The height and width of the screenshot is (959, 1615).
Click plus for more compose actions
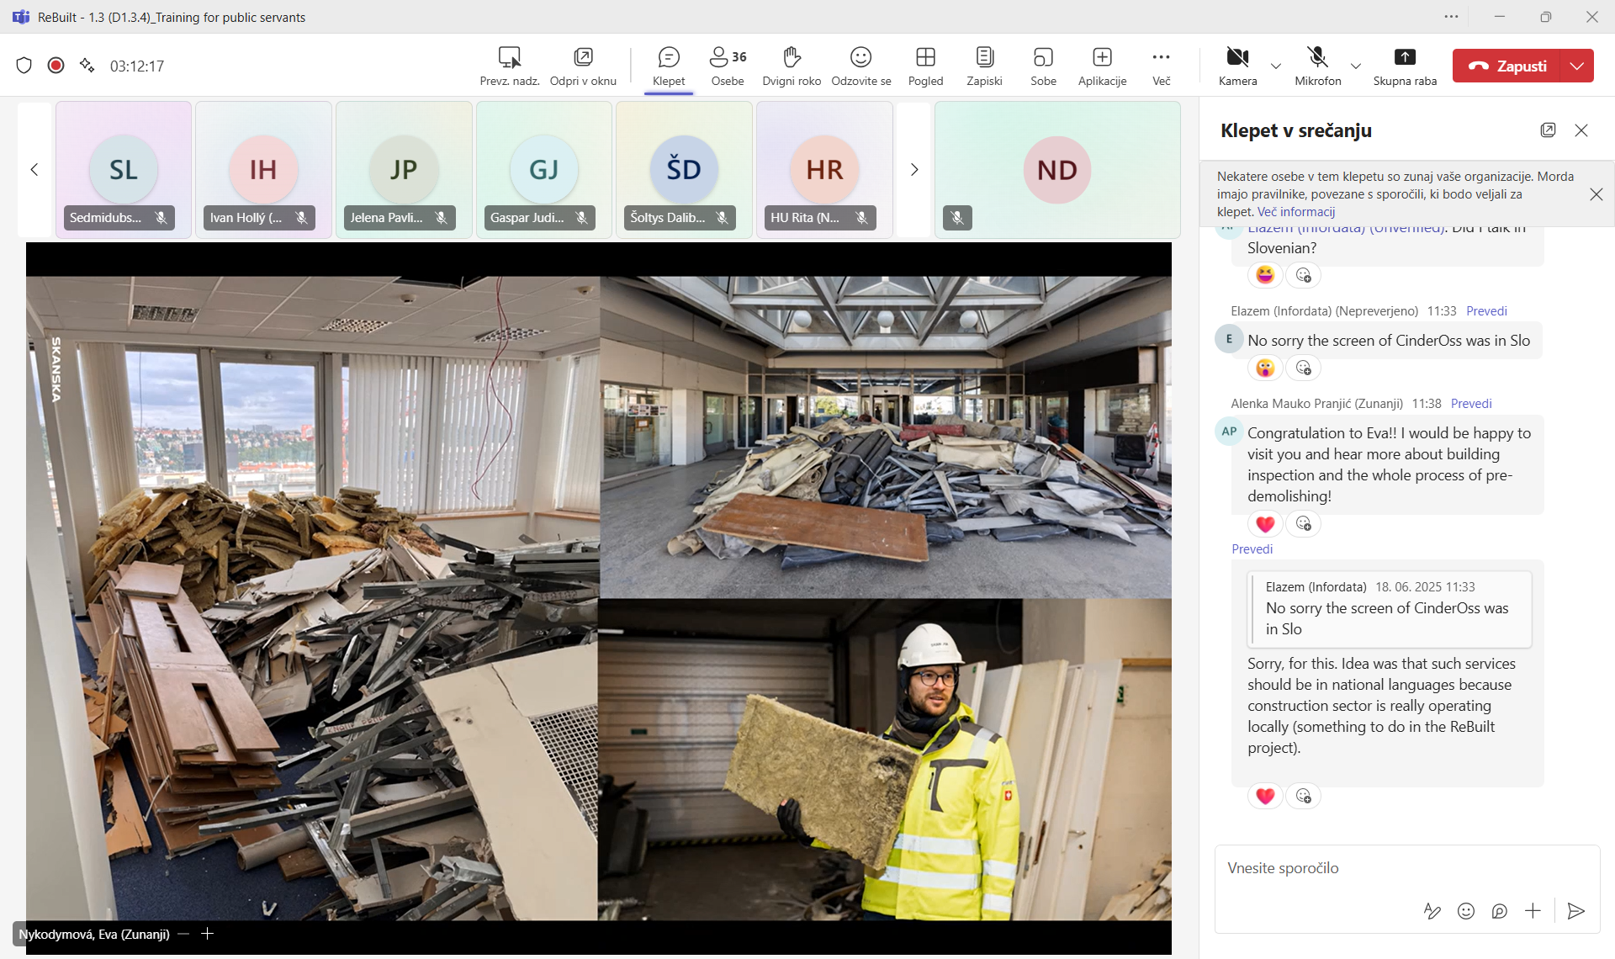(1533, 911)
